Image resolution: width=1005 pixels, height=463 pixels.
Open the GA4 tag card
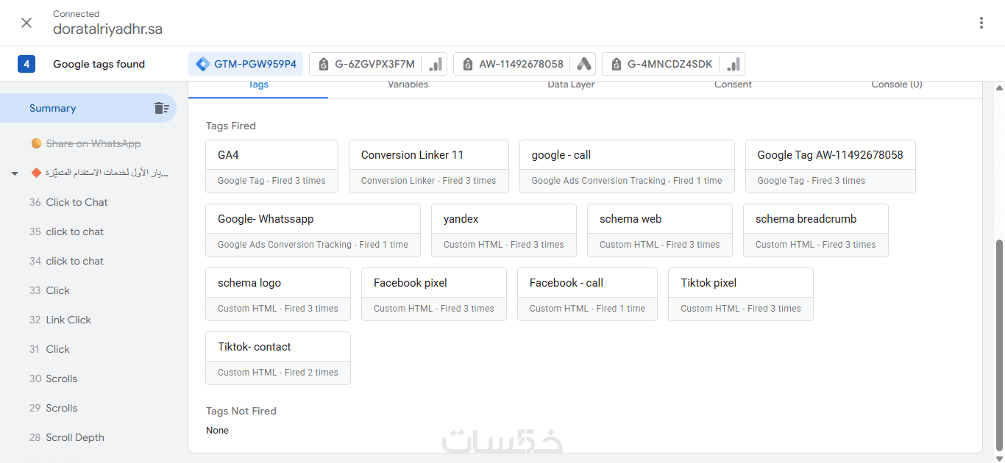(271, 166)
